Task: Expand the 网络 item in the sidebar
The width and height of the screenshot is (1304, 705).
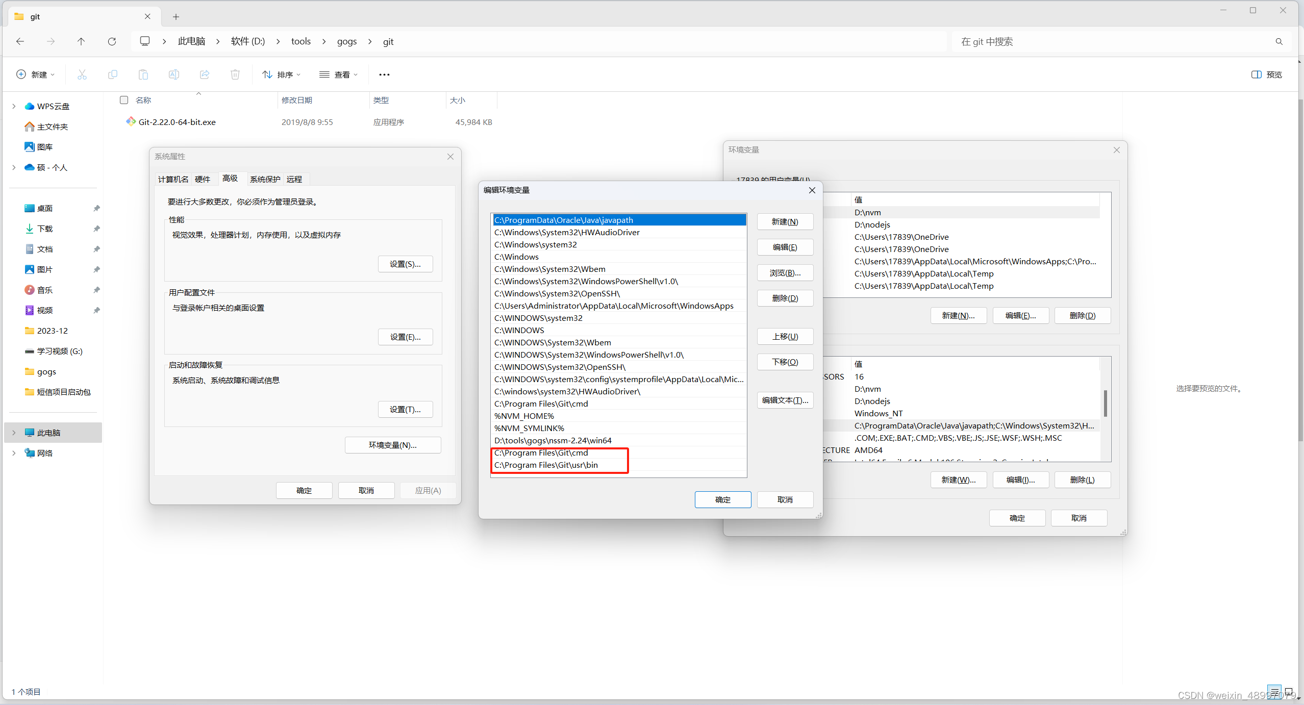Action: (14, 452)
